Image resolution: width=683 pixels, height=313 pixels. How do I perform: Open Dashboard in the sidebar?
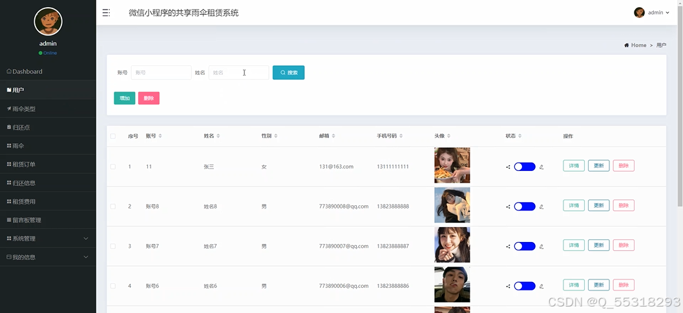pyautogui.click(x=48, y=72)
